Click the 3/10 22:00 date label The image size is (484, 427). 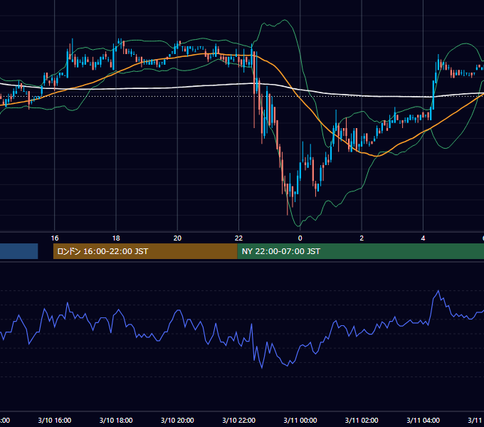238,420
